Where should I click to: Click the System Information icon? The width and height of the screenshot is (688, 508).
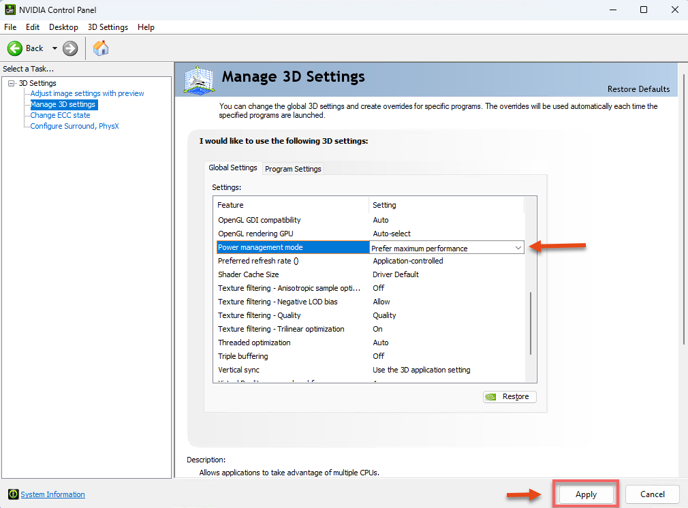[x=13, y=494]
